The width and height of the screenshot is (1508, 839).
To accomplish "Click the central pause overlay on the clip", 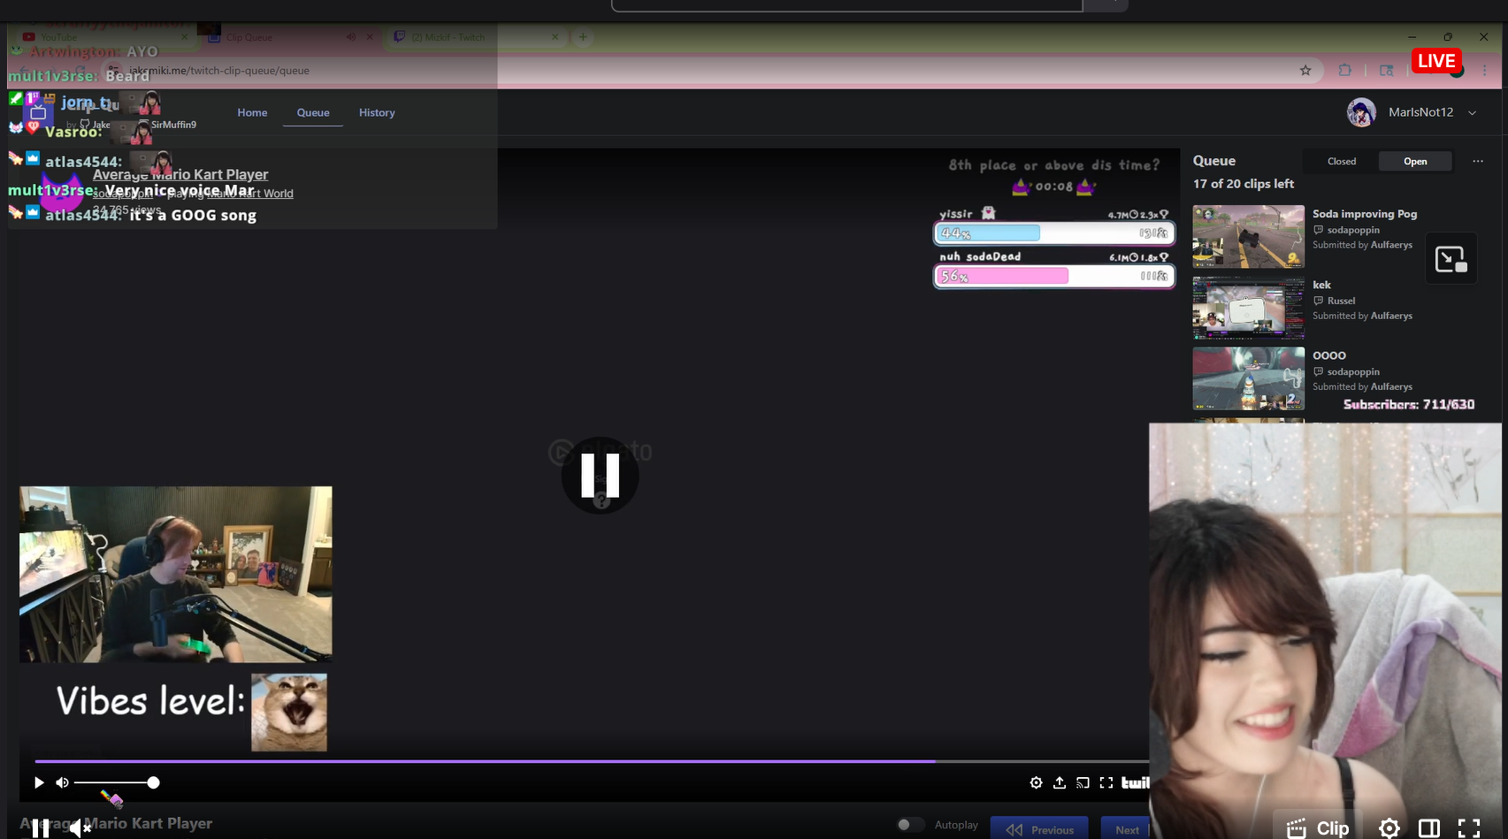I will pyautogui.click(x=600, y=476).
